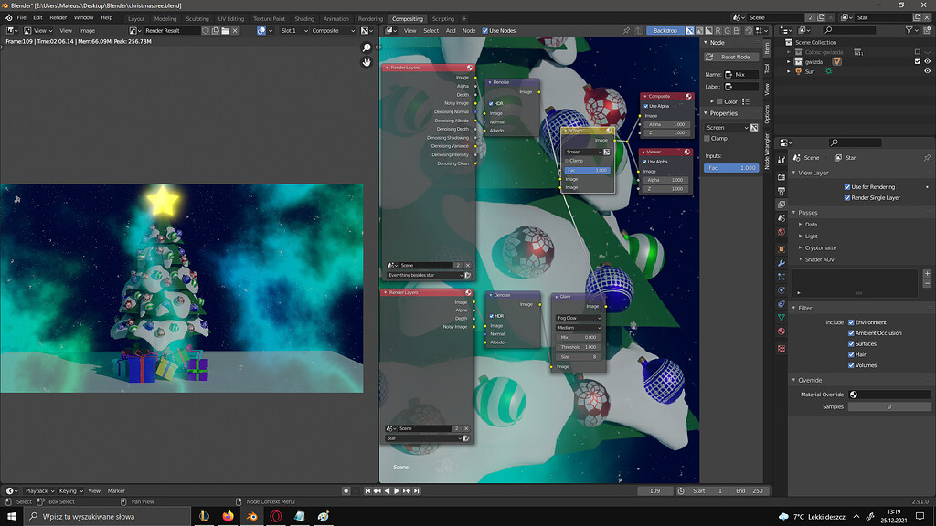
Task: Open Particles properties tab icon
Action: (x=782, y=277)
